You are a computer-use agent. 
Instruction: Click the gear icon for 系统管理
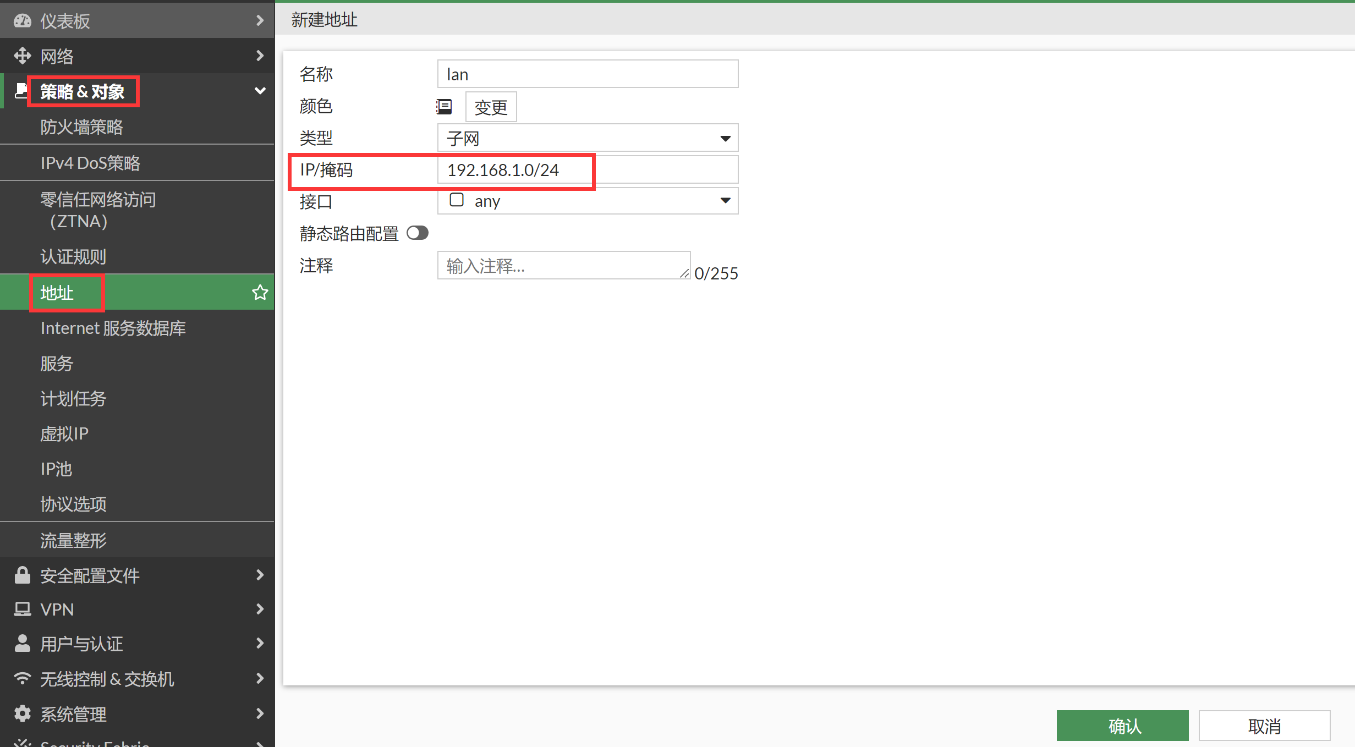click(22, 713)
